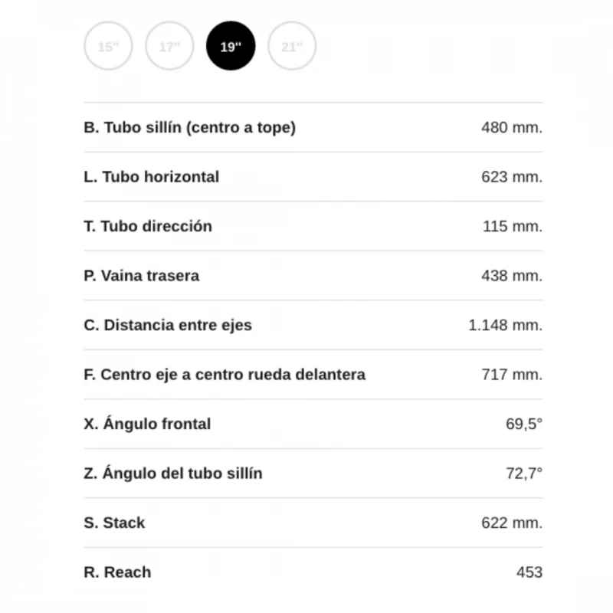Click the Stack label
This screenshot has width=613, height=613.
click(113, 523)
